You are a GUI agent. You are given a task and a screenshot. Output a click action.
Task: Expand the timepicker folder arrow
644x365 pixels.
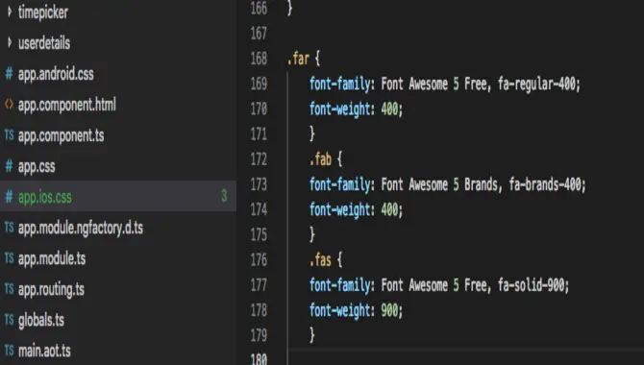(10, 12)
